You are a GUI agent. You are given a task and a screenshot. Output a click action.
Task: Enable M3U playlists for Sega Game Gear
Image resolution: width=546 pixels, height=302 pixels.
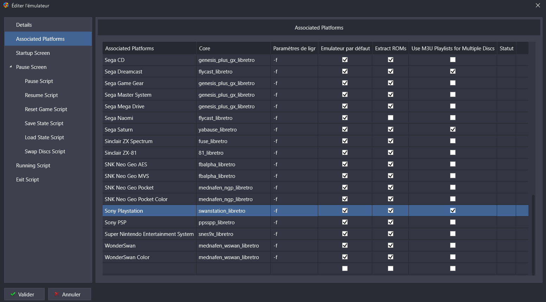pyautogui.click(x=453, y=83)
